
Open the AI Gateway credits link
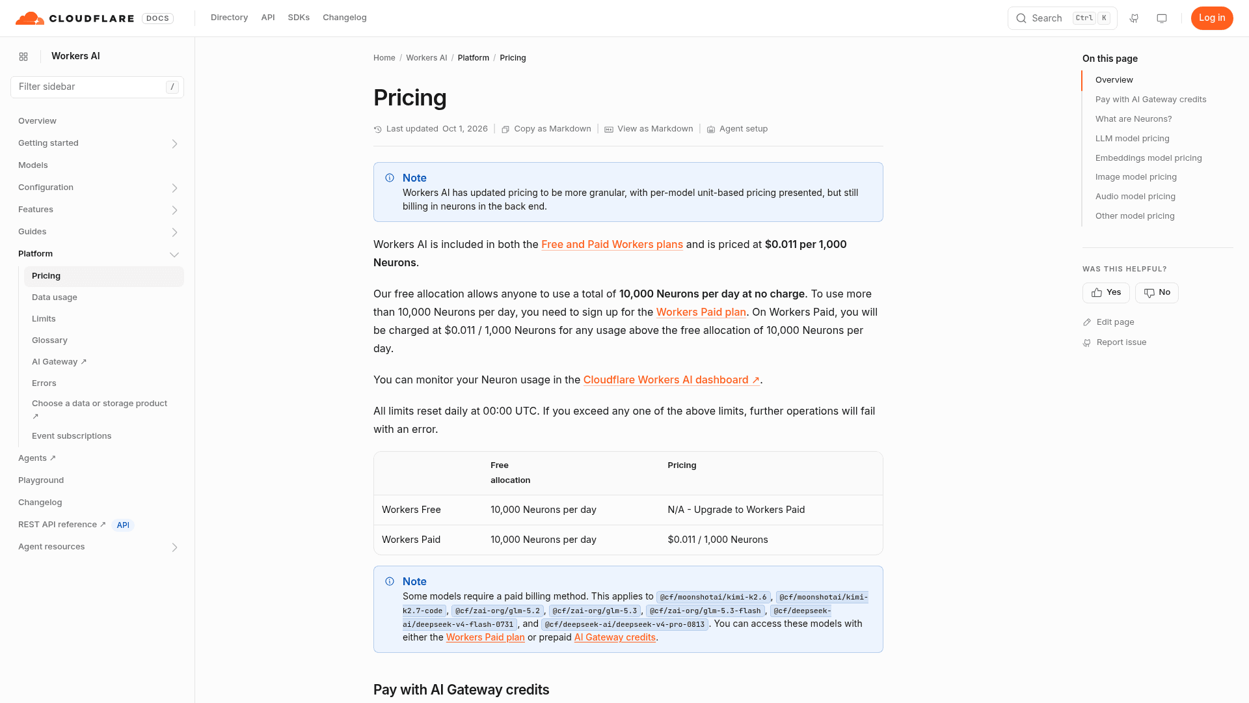tap(615, 638)
